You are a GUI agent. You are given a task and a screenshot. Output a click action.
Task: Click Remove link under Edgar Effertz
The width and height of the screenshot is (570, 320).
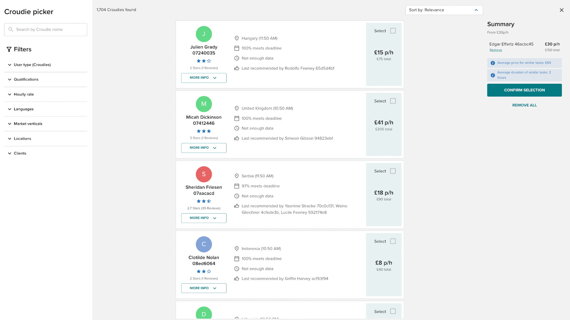click(496, 50)
